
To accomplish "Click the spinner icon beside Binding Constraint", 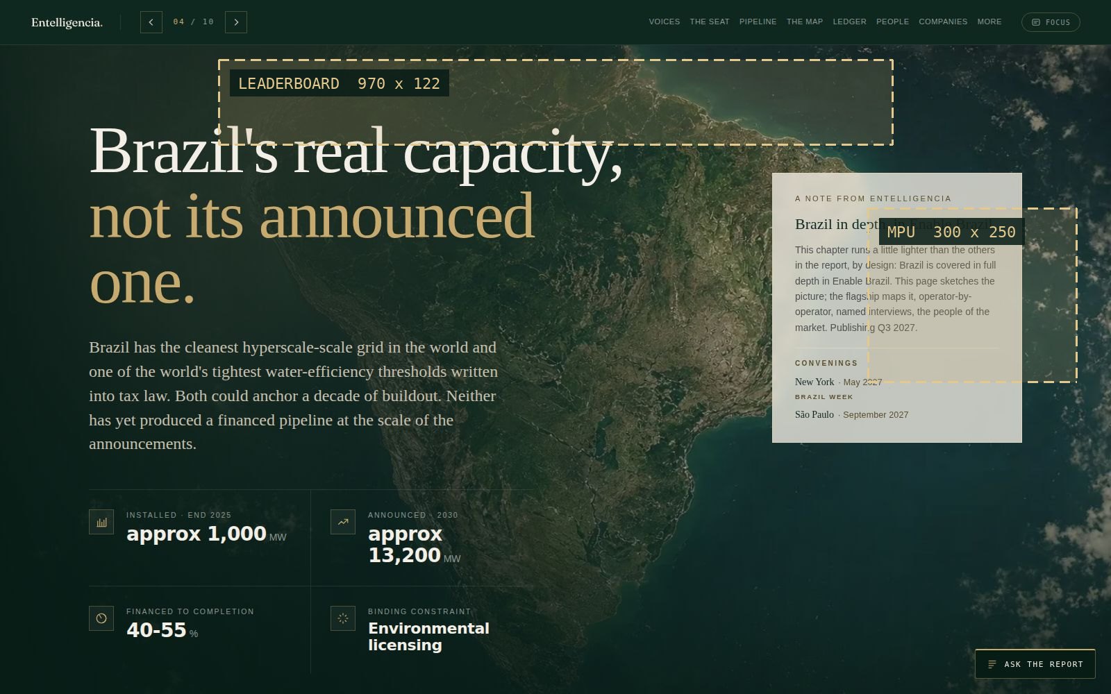I will pyautogui.click(x=343, y=618).
